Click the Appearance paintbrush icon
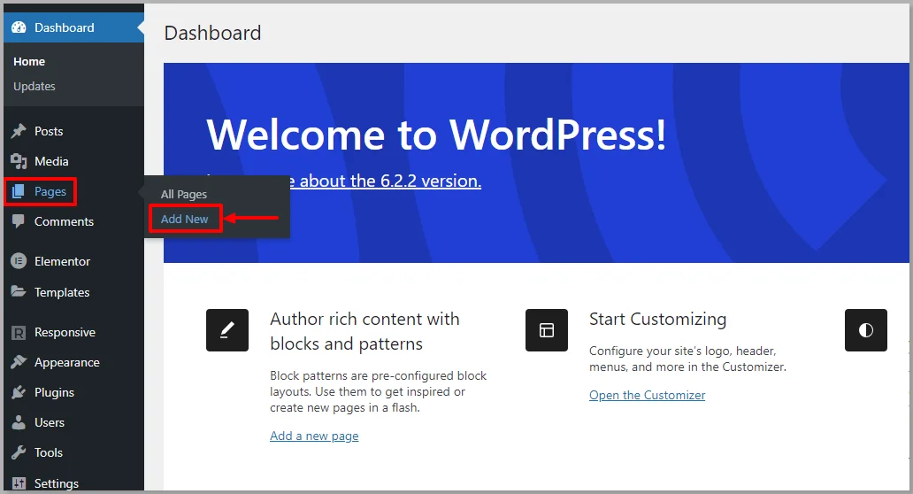 tap(19, 362)
